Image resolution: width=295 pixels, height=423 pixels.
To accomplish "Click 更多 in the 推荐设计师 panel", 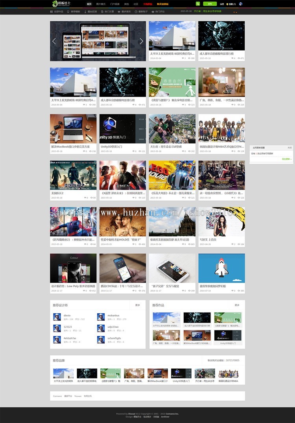I will 138,305.
